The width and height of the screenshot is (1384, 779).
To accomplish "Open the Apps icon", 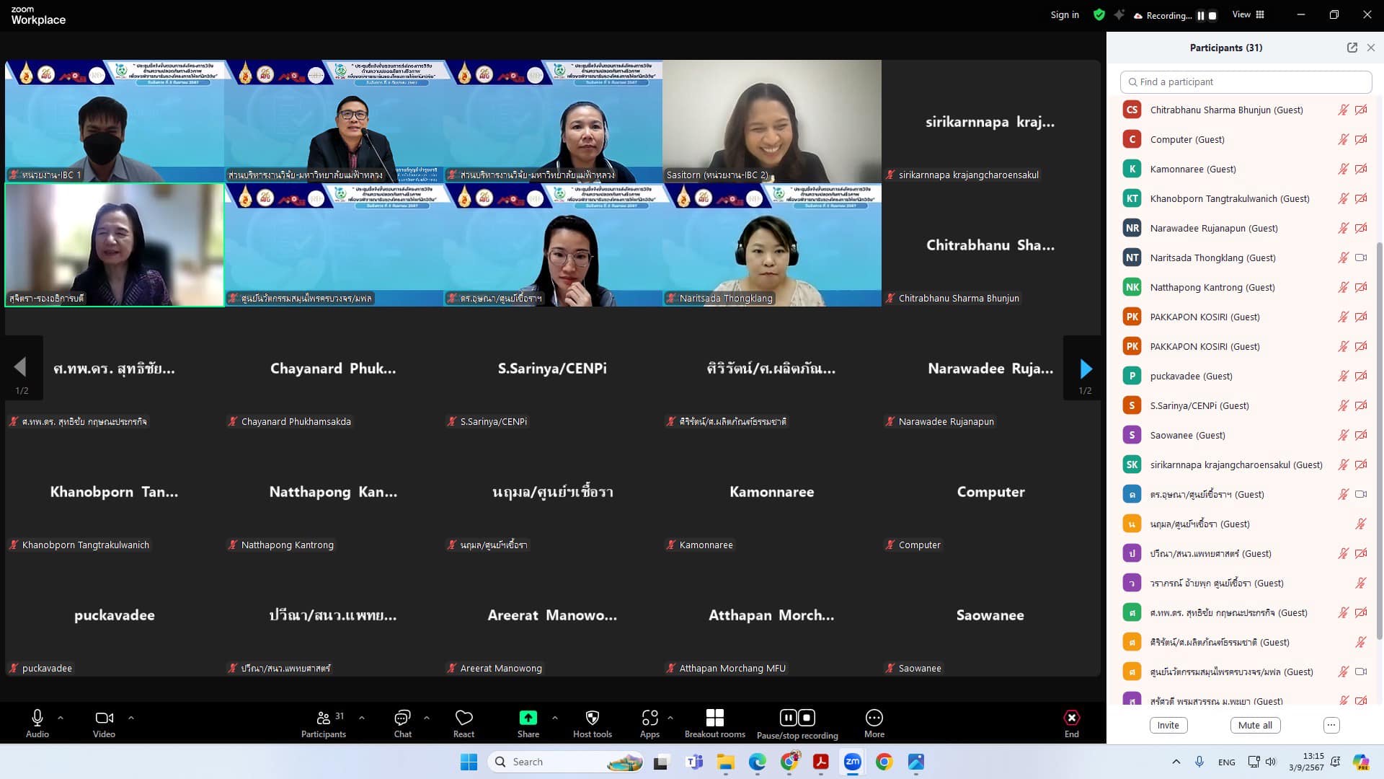I will pos(649,718).
